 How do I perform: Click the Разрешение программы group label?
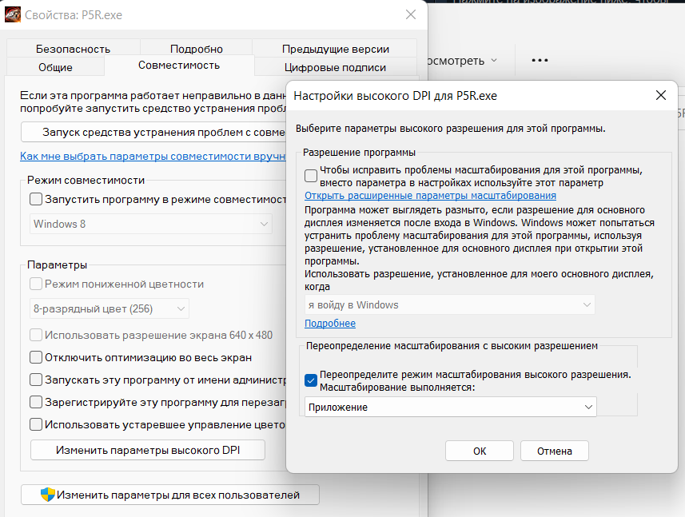pyautogui.click(x=359, y=153)
